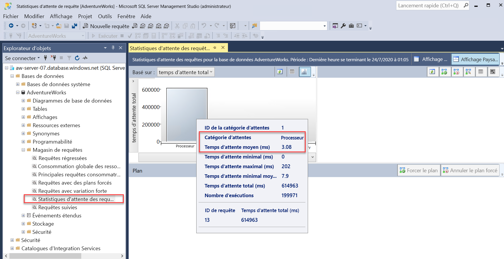Viewport: 504px width, 259px height.
Task: Expand Bases de données système node
Action: click(x=18, y=84)
